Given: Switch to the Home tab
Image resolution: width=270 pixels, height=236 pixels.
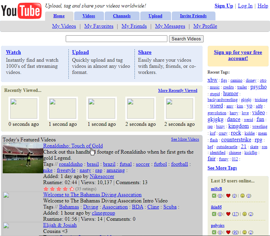Looking at the screenshot, I should pyautogui.click(x=59, y=16).
